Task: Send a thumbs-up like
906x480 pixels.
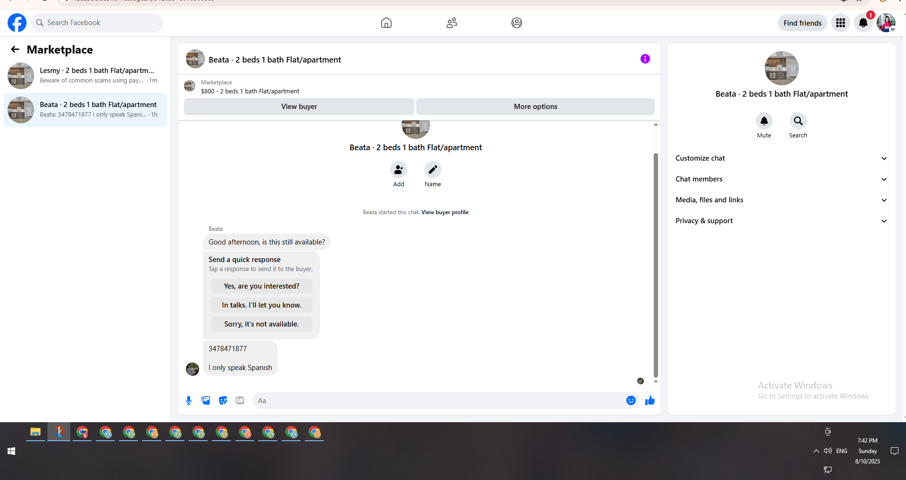Action: 650,400
